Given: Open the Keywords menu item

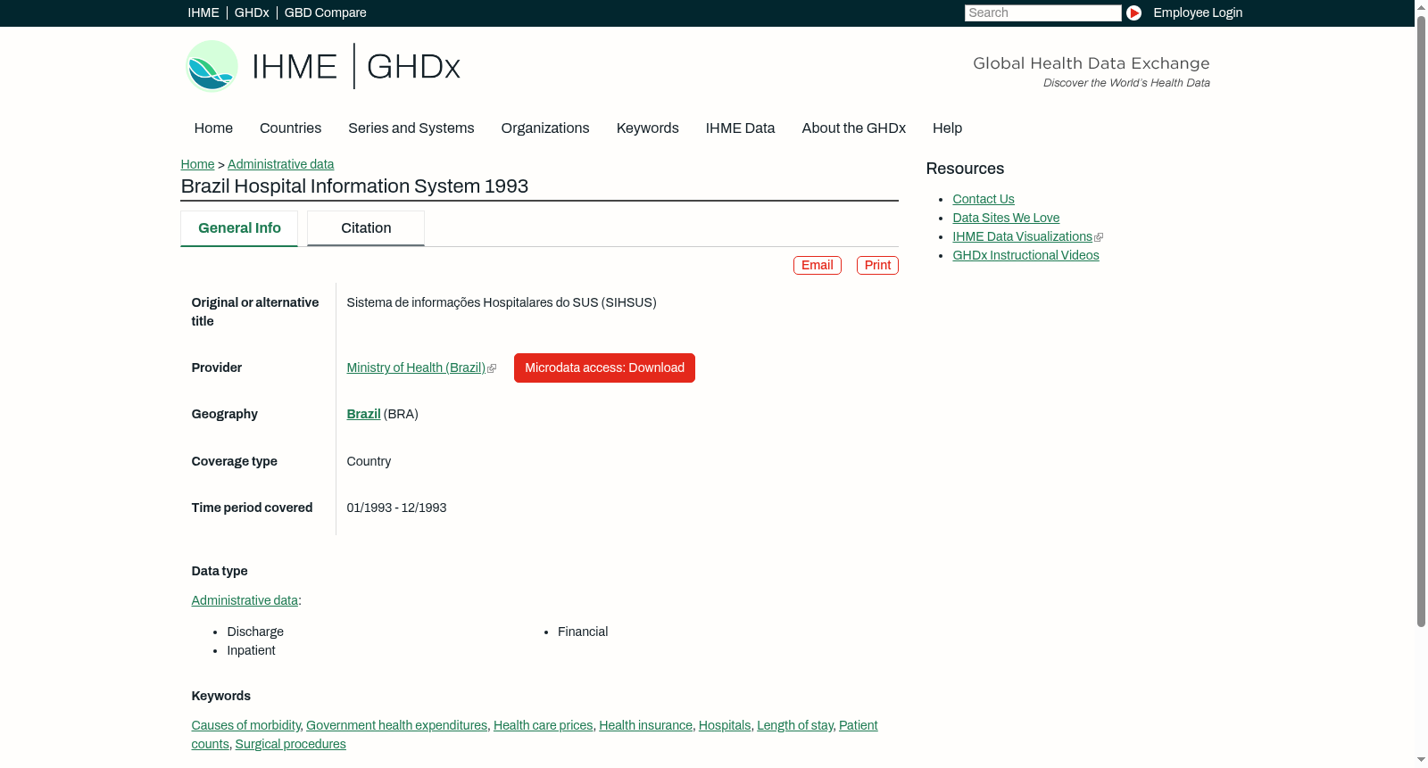Looking at the screenshot, I should pyautogui.click(x=647, y=128).
